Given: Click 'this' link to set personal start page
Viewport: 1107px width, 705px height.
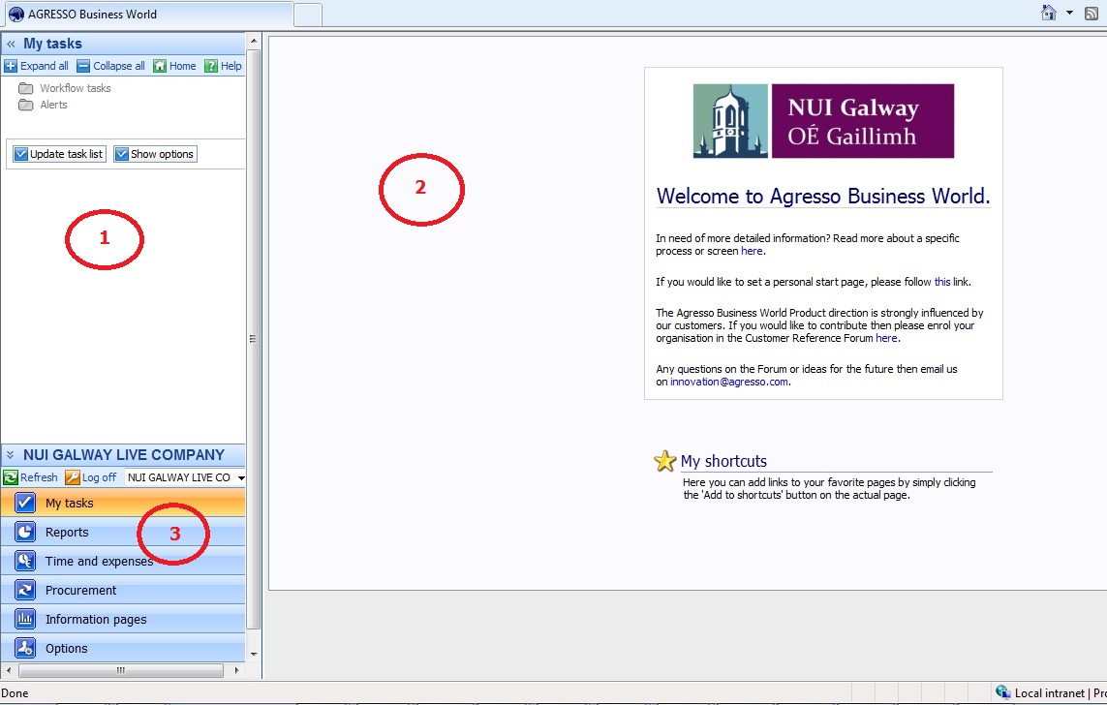Looking at the screenshot, I should tap(942, 282).
